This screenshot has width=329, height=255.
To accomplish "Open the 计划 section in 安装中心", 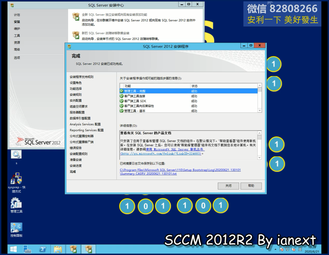I will point(17,15).
